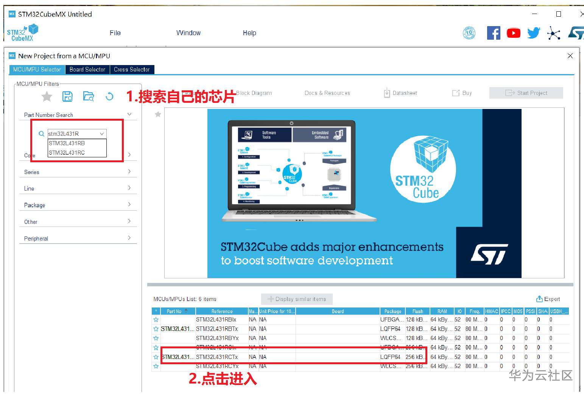Switch to the Cross Selector tab
The height and width of the screenshot is (396, 584).
tap(132, 70)
